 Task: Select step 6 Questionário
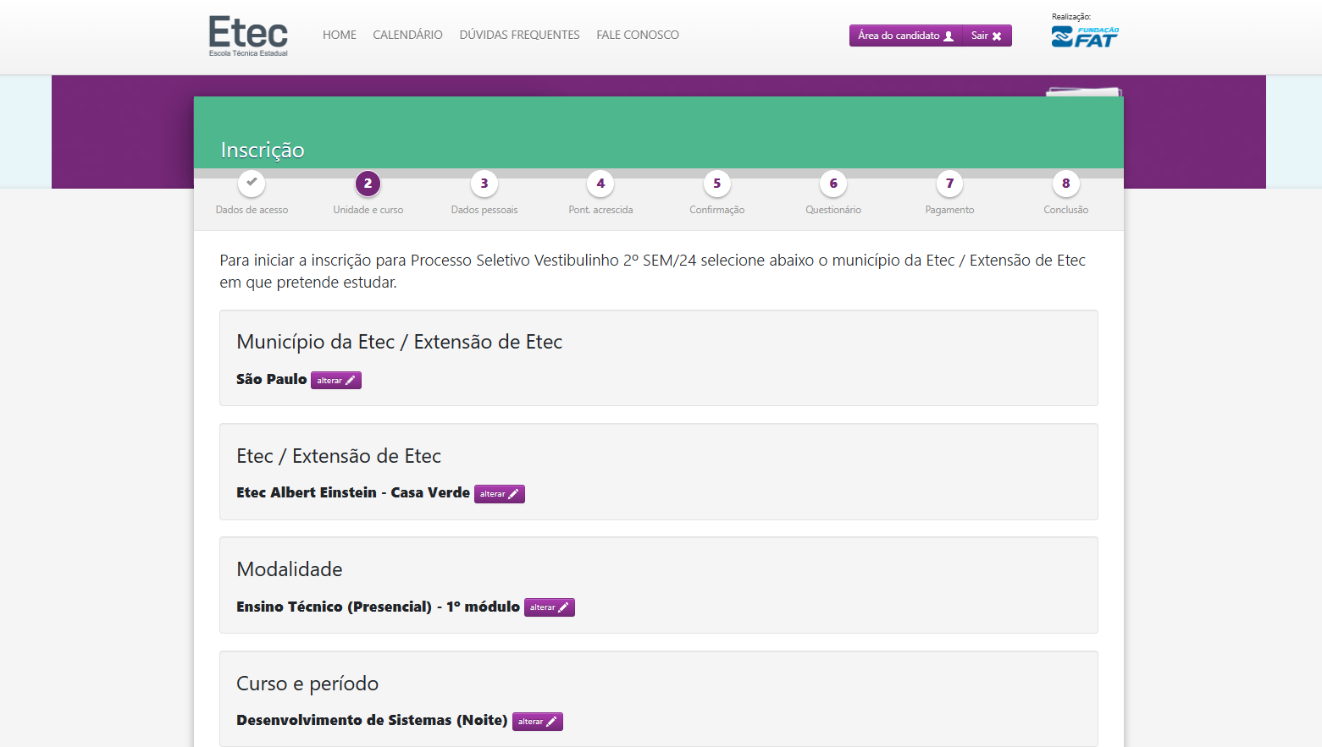[833, 184]
